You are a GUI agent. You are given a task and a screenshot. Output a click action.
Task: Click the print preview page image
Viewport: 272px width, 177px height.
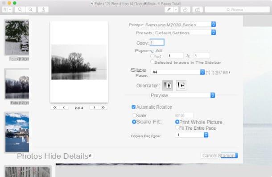79,62
